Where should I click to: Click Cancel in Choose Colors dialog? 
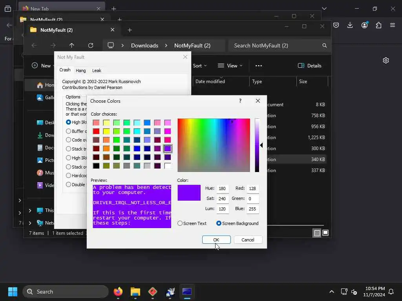coord(248,239)
